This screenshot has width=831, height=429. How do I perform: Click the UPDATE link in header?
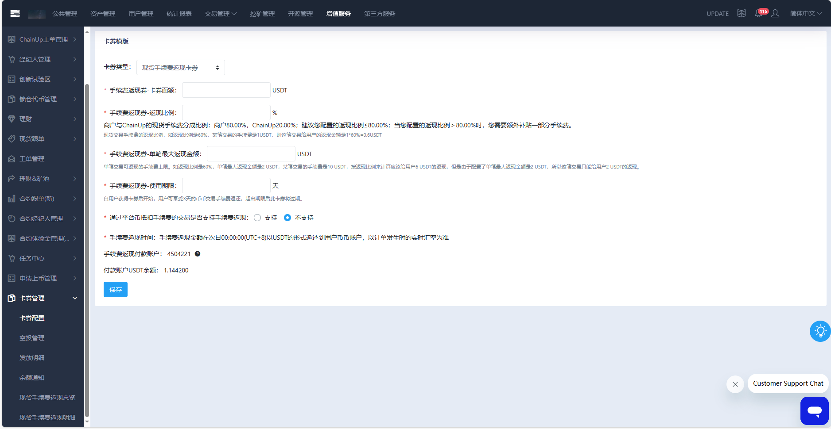718,14
